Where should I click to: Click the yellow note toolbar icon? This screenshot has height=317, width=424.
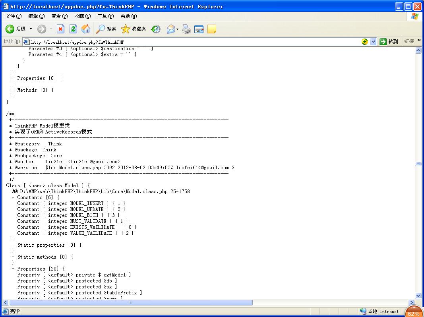[x=212, y=29]
